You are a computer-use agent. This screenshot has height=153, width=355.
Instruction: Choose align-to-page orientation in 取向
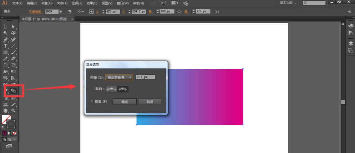(112, 89)
